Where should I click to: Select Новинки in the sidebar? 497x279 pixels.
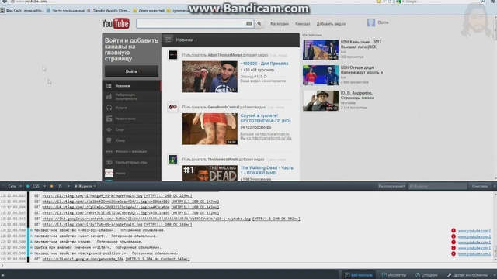[x=131, y=86]
